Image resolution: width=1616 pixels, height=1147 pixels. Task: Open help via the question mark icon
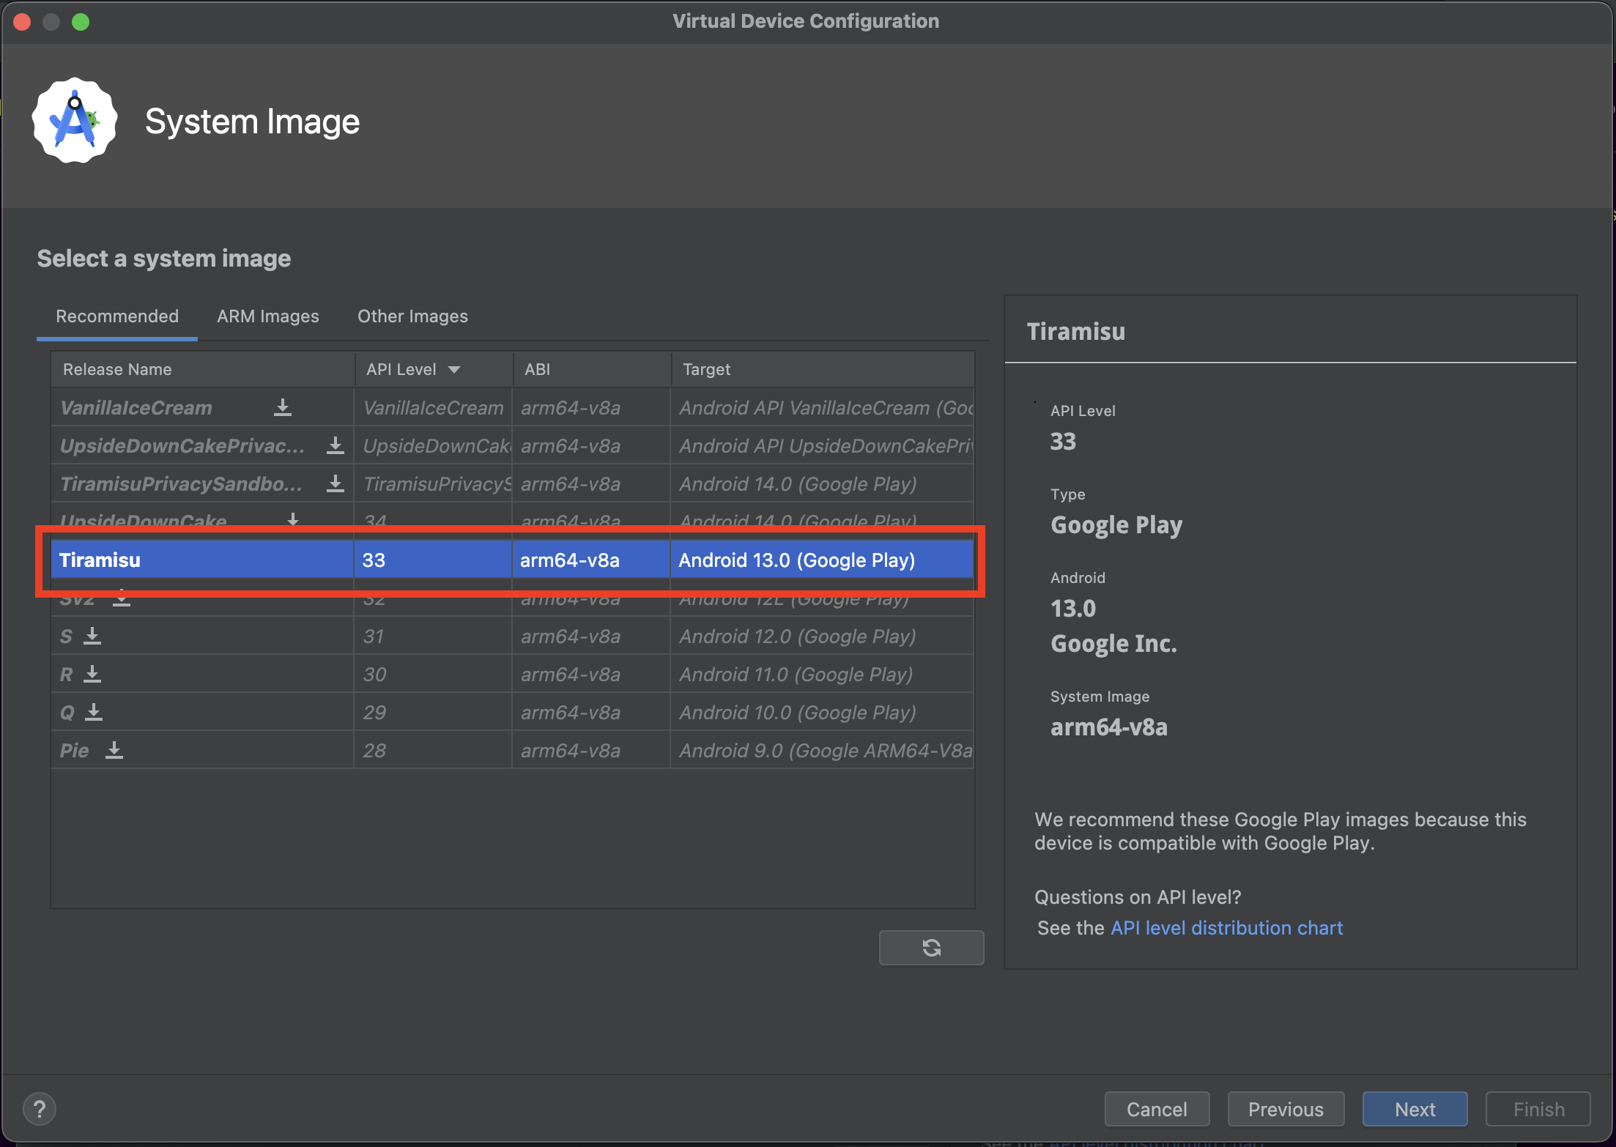(x=40, y=1109)
